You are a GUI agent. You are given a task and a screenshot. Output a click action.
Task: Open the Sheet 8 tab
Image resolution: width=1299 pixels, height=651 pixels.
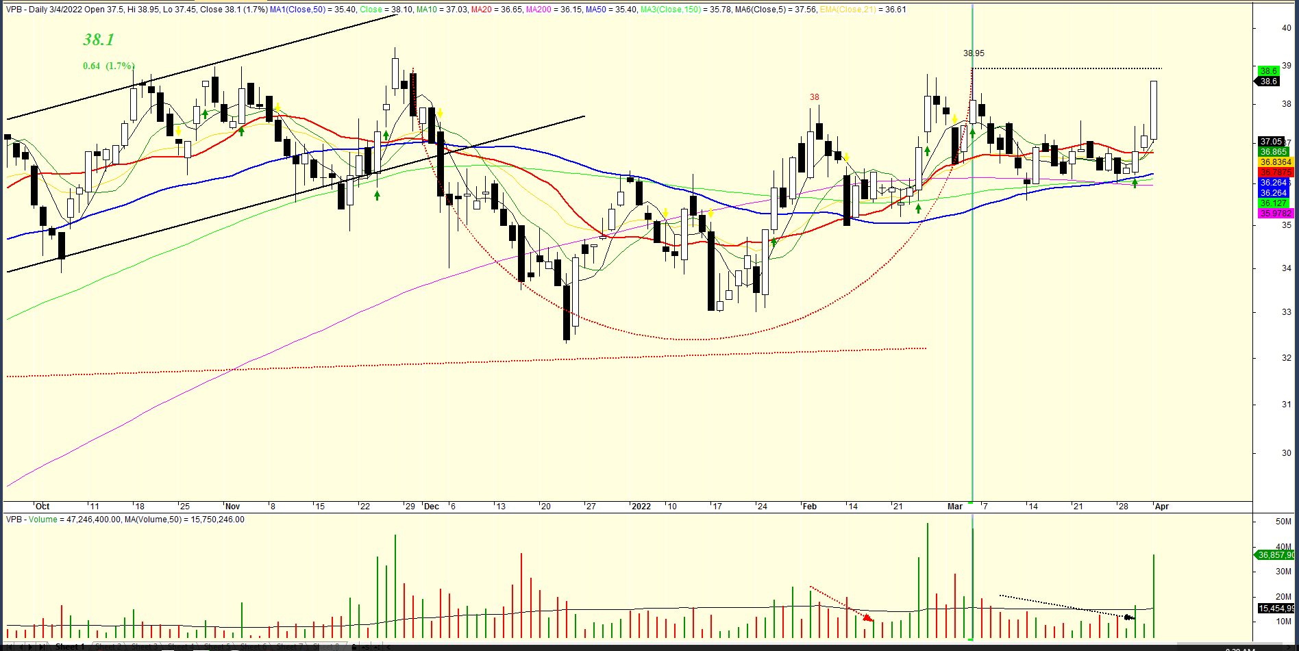click(326, 646)
